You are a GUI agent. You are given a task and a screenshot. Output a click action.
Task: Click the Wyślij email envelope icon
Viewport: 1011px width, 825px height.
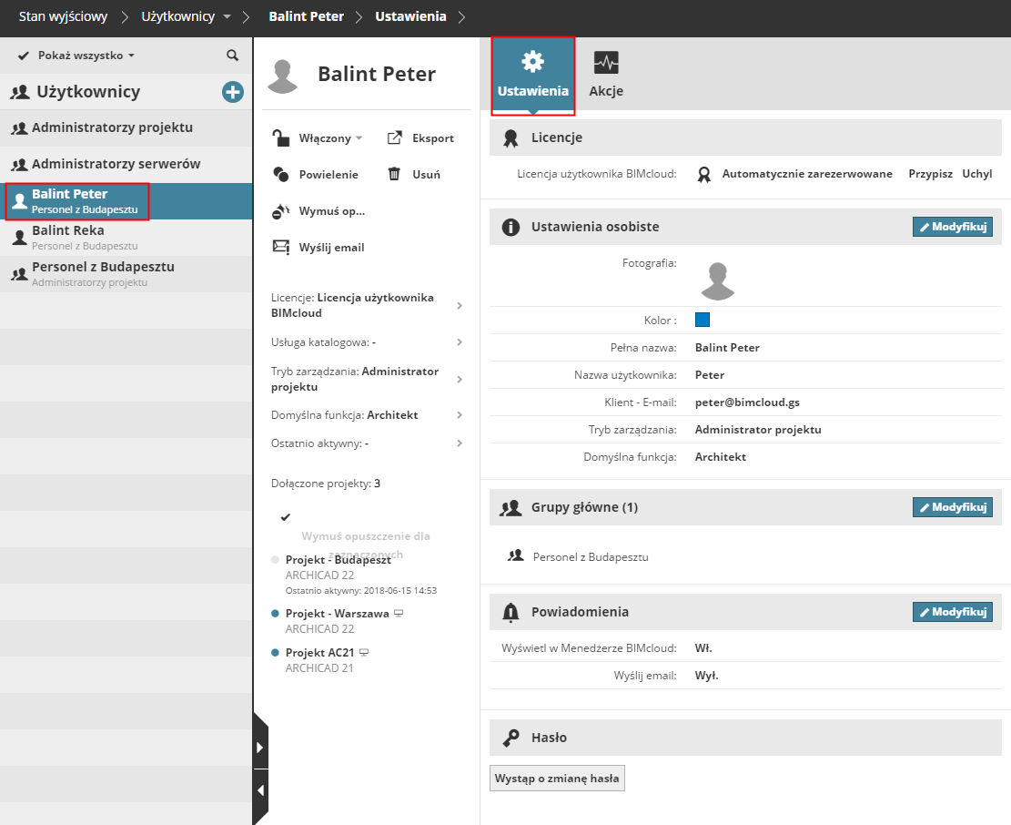[x=281, y=247]
